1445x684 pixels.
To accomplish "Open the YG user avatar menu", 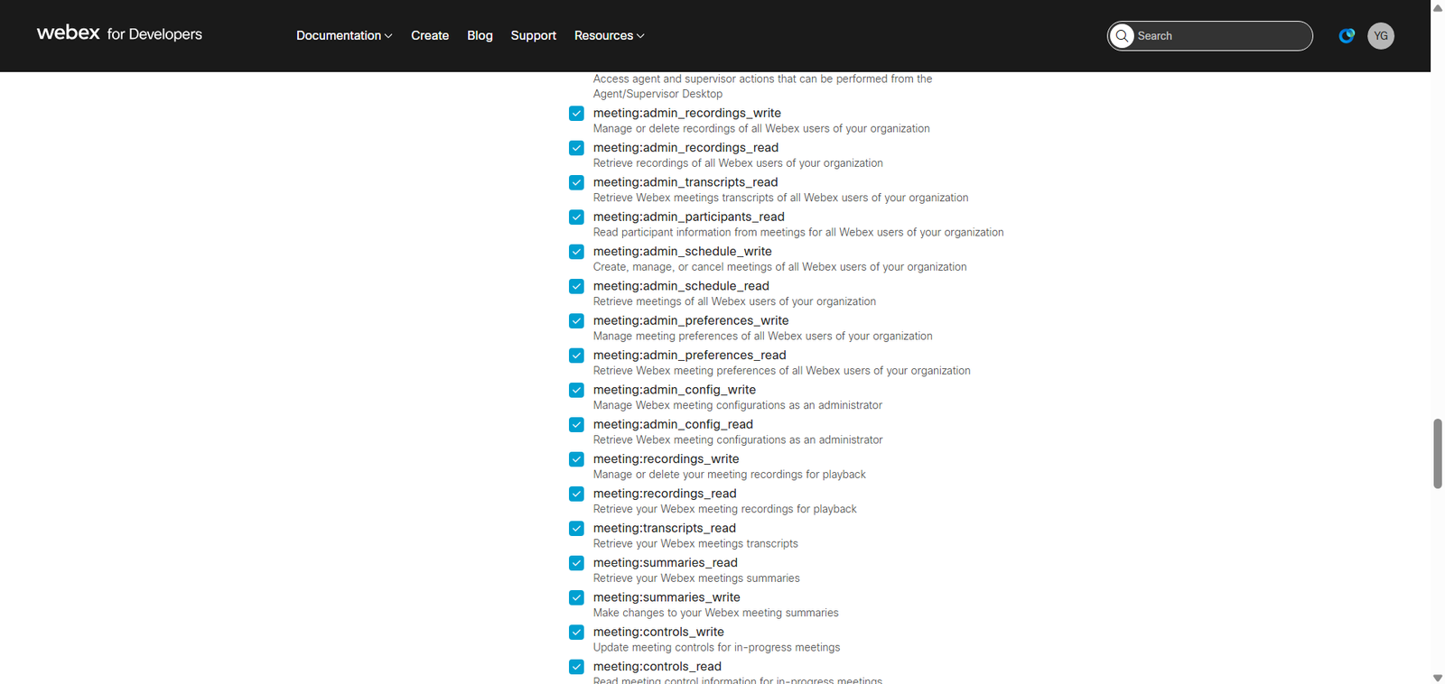I will click(x=1380, y=36).
